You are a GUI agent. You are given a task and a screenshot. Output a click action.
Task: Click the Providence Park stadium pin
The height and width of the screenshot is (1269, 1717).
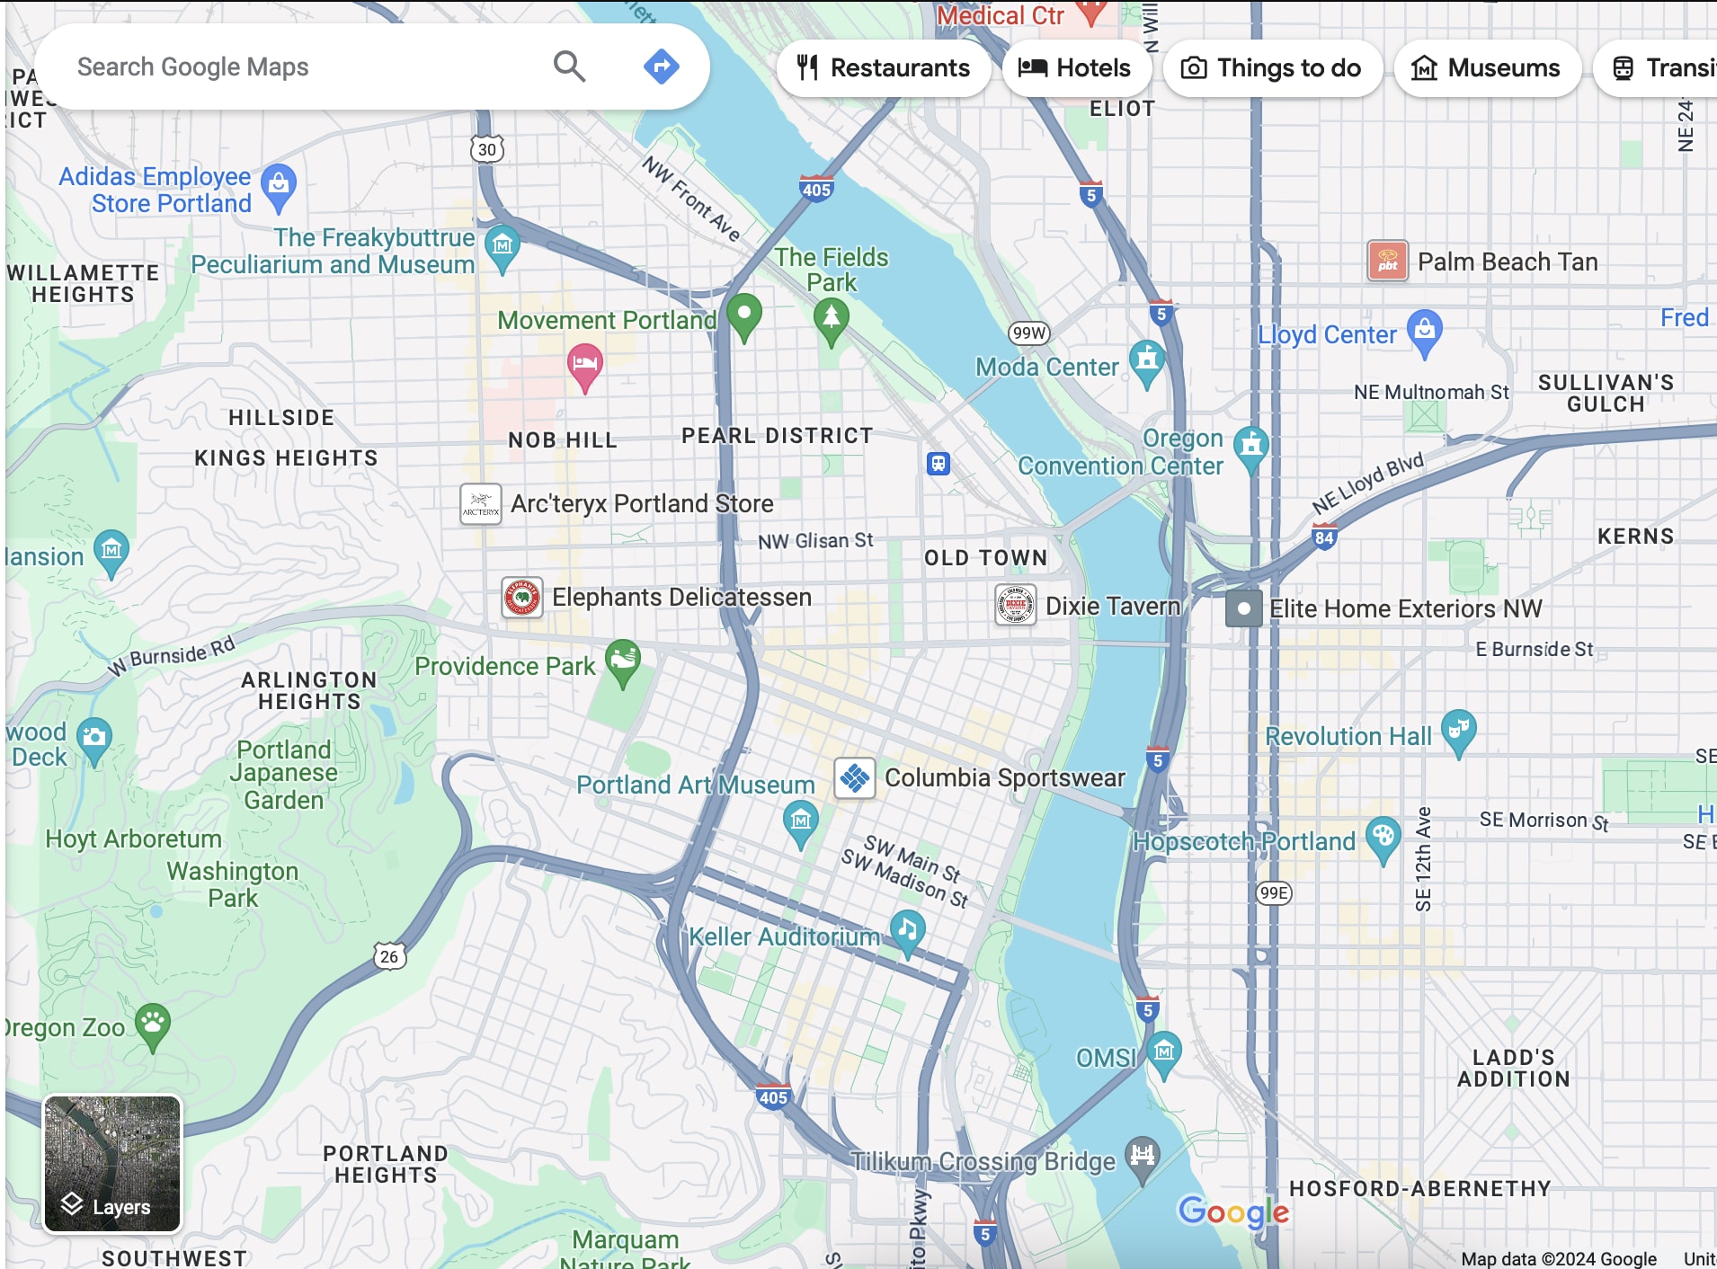622,663
